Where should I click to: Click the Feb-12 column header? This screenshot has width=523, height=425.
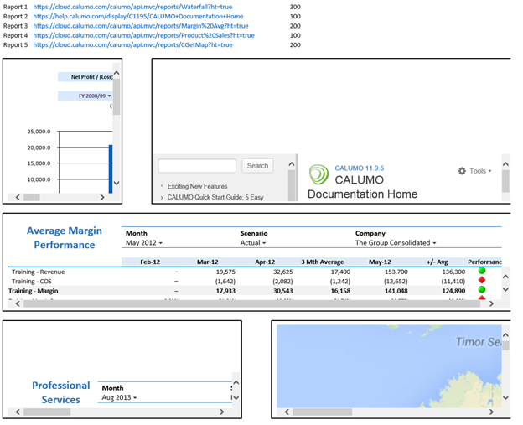click(150, 262)
